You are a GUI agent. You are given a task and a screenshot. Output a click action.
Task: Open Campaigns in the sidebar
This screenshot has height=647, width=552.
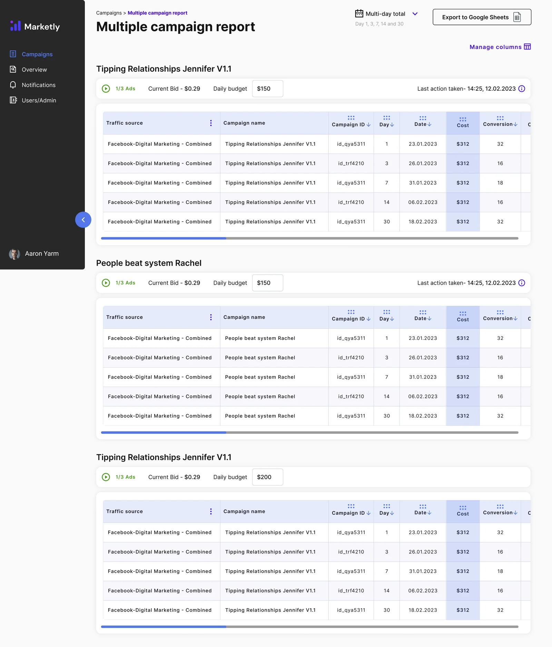[x=31, y=54]
